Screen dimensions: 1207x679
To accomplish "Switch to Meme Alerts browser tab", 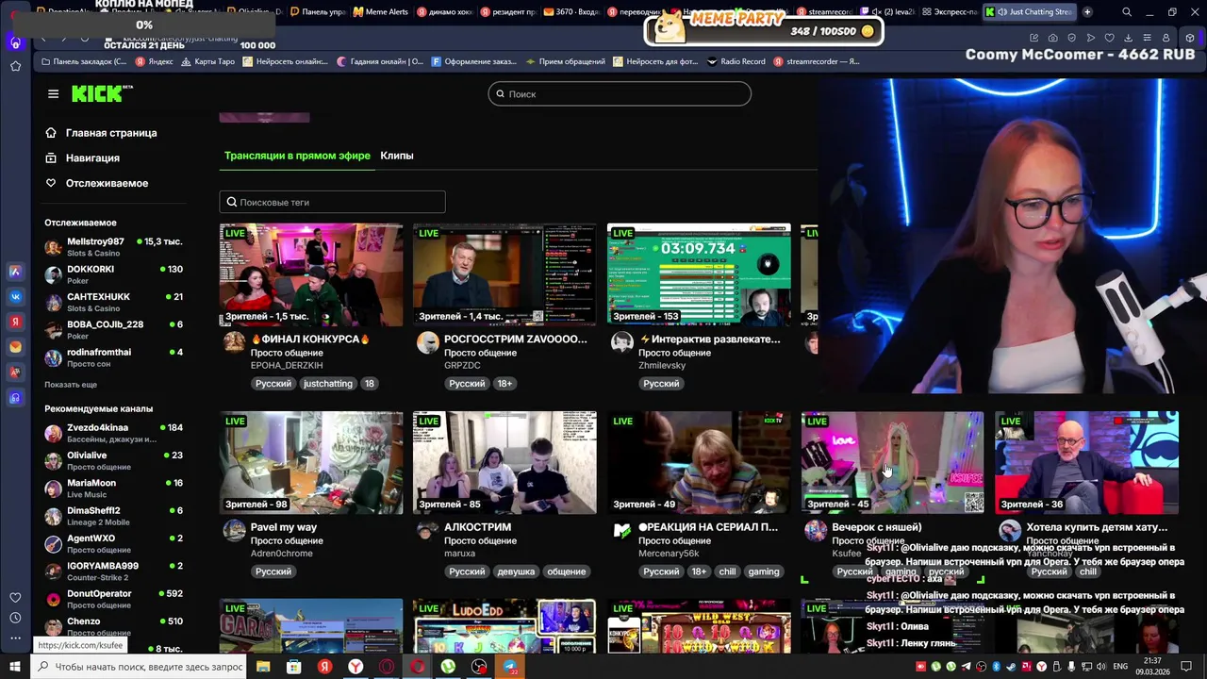I will tap(381, 12).
